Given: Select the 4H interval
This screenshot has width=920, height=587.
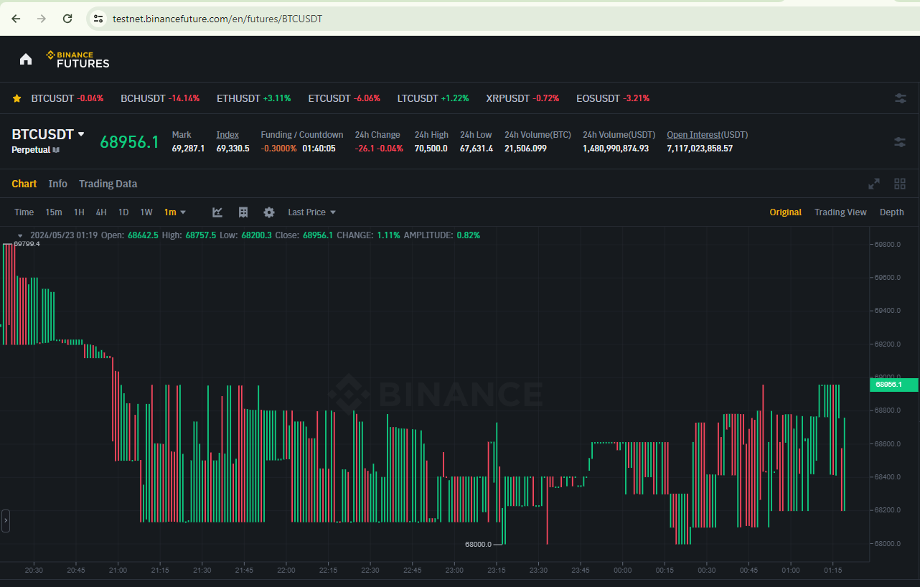Looking at the screenshot, I should (x=101, y=212).
